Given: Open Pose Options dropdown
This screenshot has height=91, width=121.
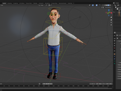Looking at the screenshot, I should point(109,7).
